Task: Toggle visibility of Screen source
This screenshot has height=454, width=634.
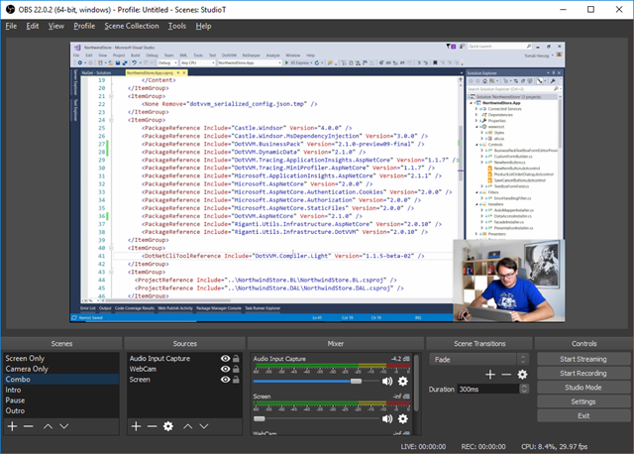Action: pos(225,380)
